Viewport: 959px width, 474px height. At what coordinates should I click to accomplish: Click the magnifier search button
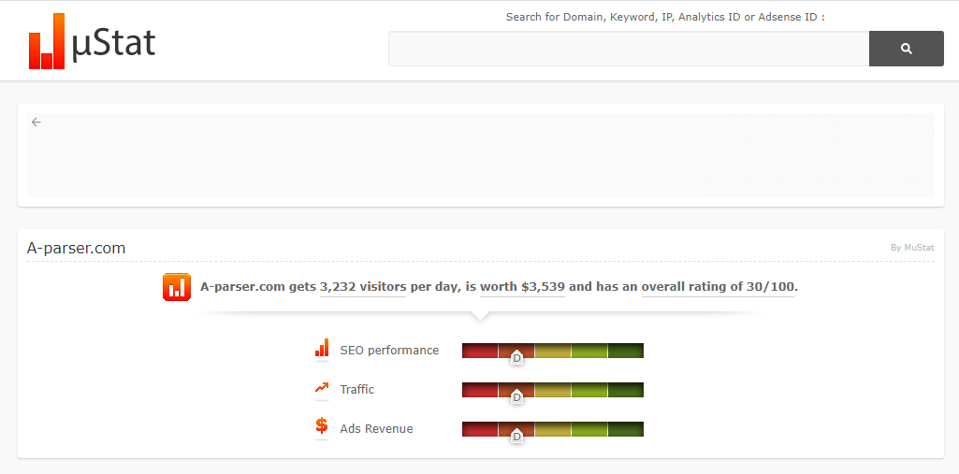click(x=906, y=49)
